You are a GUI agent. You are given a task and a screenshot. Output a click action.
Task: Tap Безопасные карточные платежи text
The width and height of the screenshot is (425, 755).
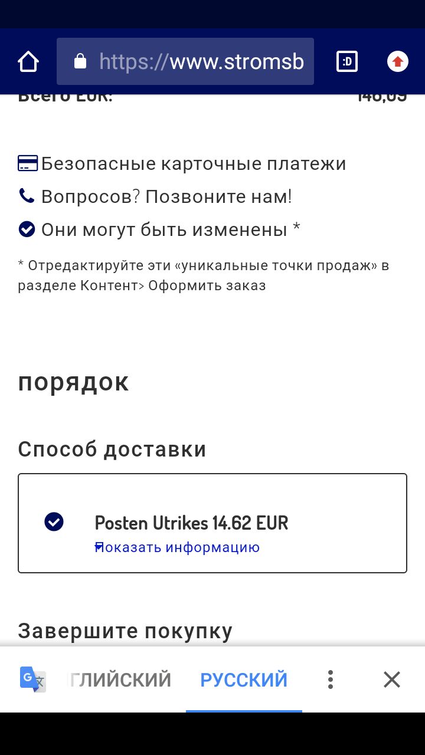click(194, 163)
